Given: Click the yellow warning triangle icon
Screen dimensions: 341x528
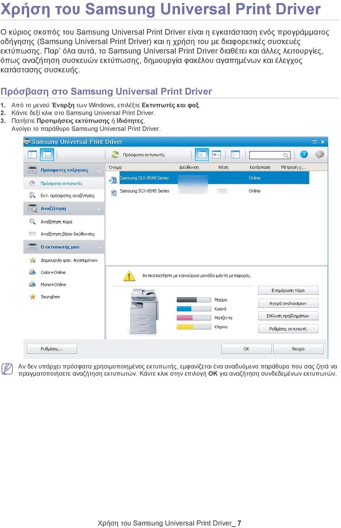Looking at the screenshot, I should coord(129,276).
